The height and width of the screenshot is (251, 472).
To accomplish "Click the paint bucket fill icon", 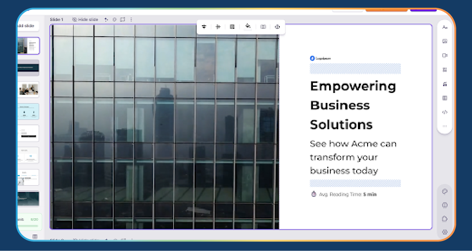I will point(248,27).
